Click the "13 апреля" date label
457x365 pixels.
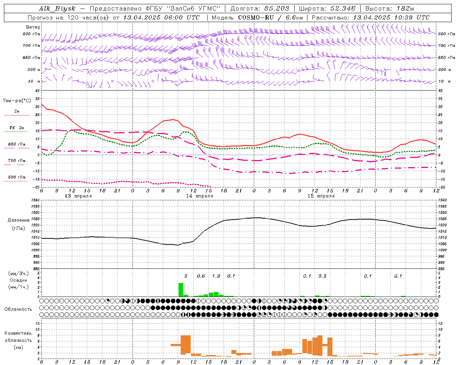78,196
